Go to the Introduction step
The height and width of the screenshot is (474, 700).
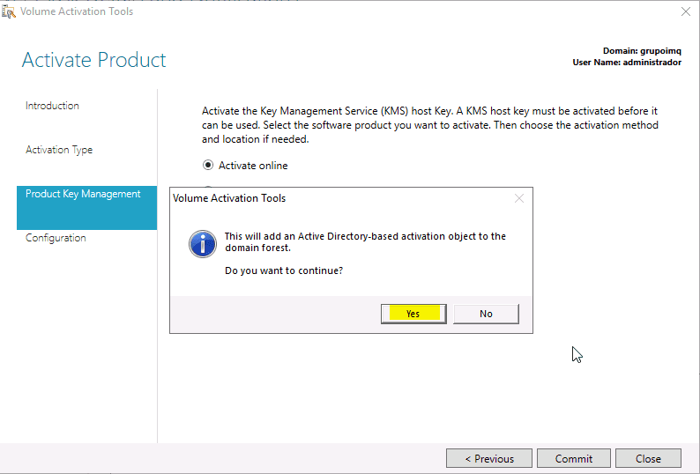click(x=52, y=106)
